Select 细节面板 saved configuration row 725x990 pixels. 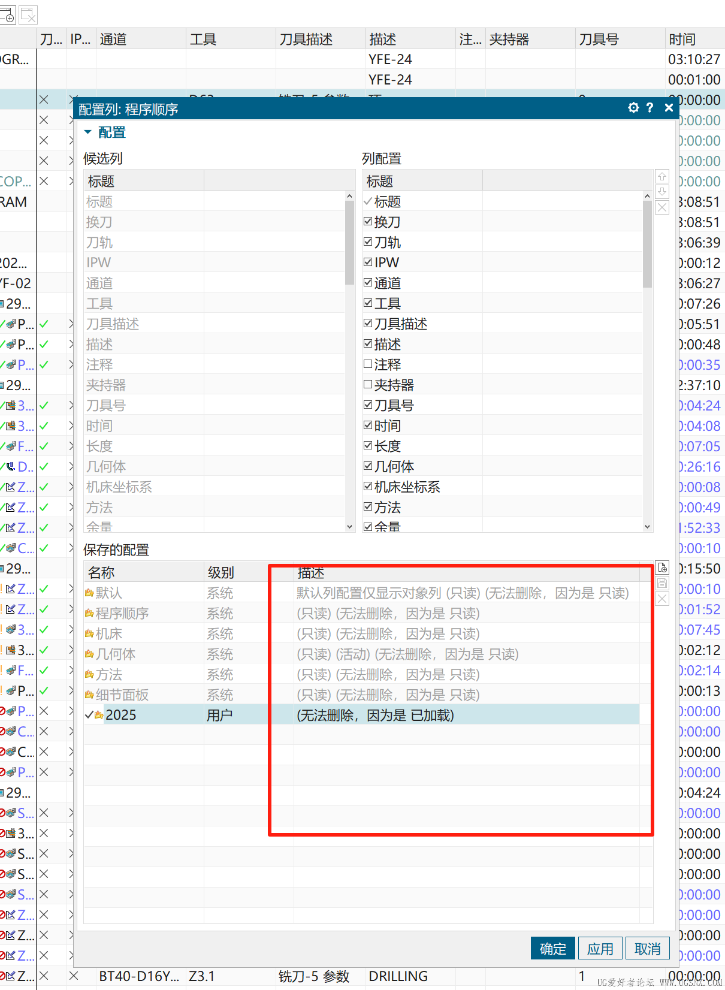coord(362,695)
